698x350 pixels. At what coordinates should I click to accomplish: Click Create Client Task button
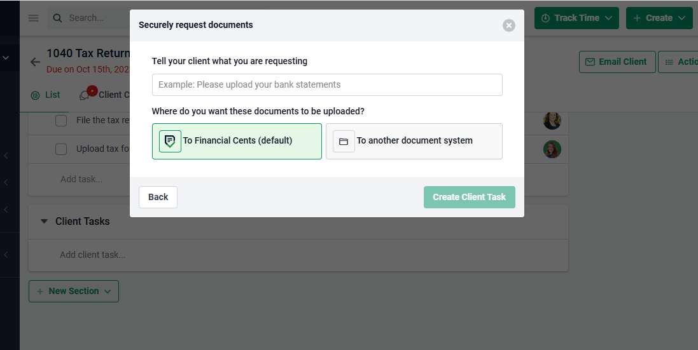pyautogui.click(x=469, y=197)
